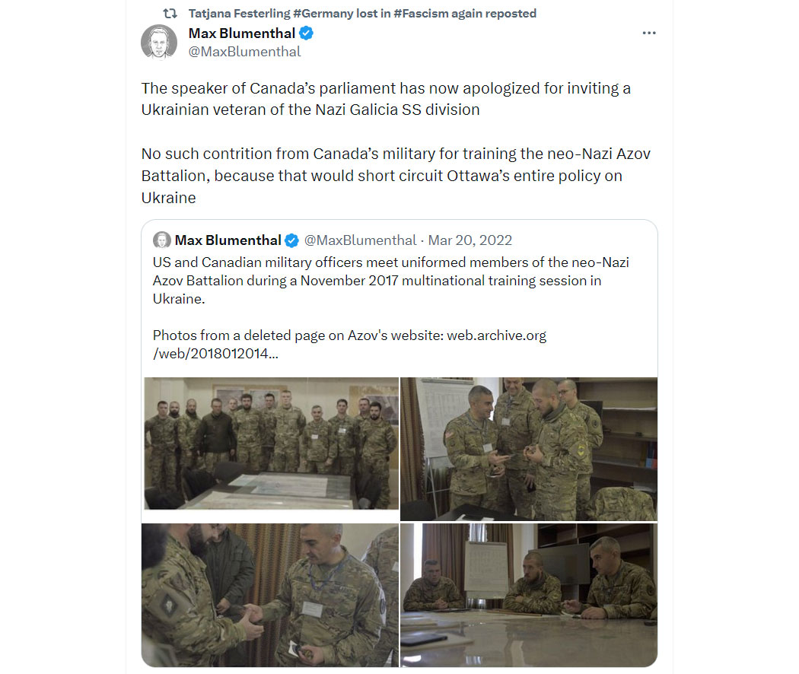Click the @MaxBlumenthal handle in quoted tweet
This screenshot has width=799, height=674.
click(x=360, y=240)
